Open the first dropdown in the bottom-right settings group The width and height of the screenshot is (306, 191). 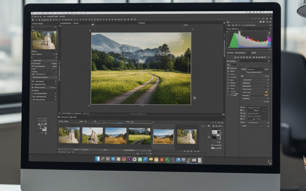tap(258, 107)
